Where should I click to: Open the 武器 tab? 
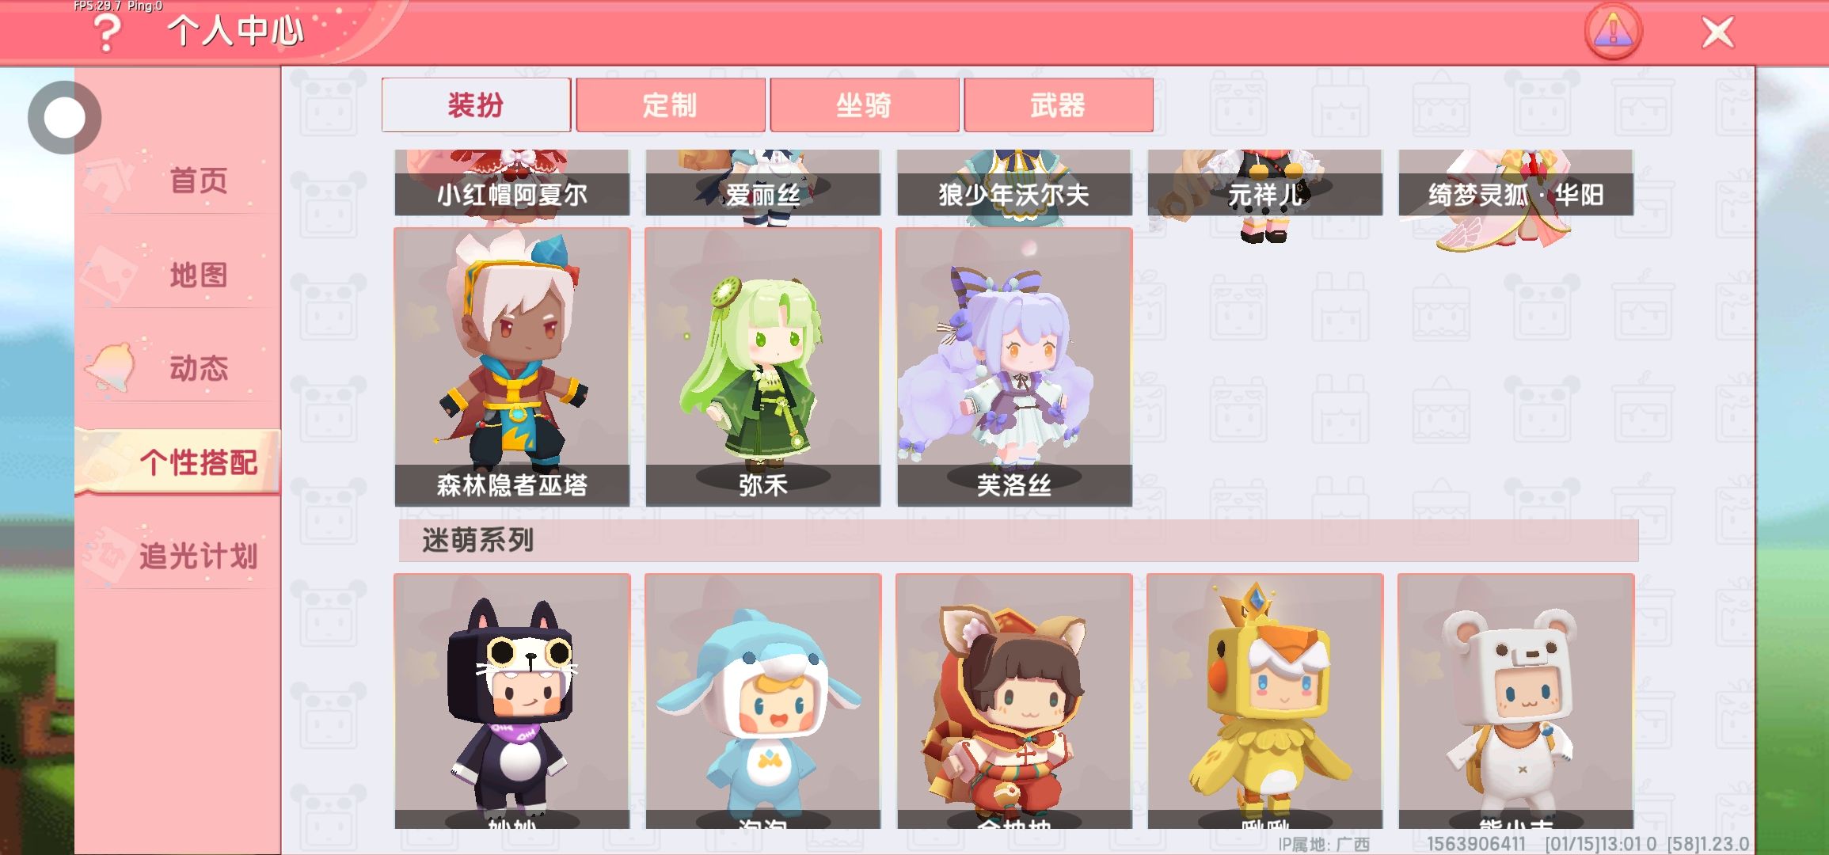coord(1059,104)
